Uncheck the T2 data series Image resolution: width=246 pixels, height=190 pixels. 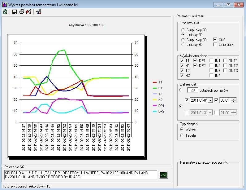tap(182, 70)
